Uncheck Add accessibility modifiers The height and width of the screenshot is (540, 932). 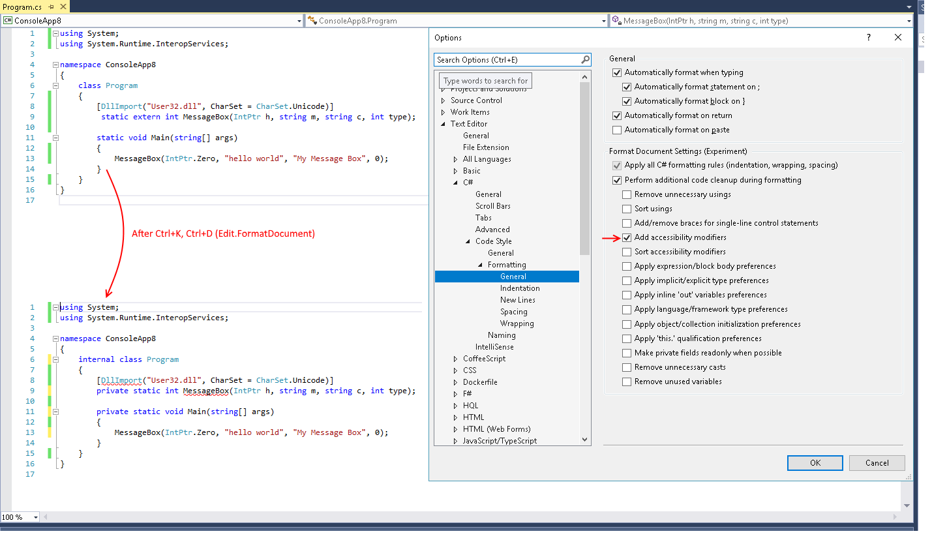point(627,237)
